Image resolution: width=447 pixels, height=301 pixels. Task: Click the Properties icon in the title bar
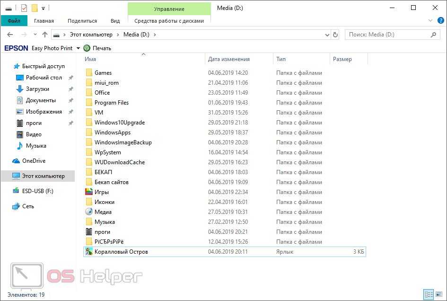24,8
